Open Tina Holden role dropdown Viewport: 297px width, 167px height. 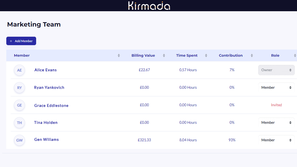[x=276, y=122]
